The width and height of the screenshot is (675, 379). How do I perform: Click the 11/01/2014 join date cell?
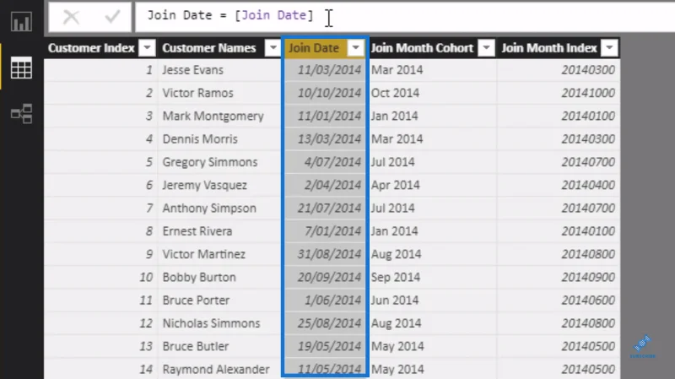(x=325, y=116)
